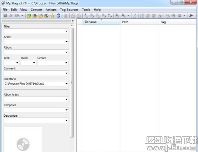Image resolution: width=198 pixels, height=152 pixels.
Task: Open the File menu
Action: tap(5, 10)
